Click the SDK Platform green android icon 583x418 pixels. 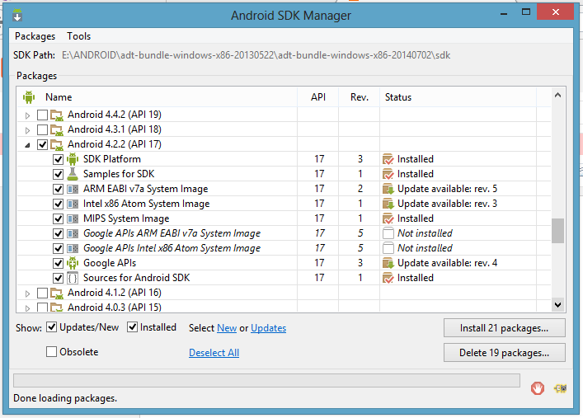click(73, 159)
